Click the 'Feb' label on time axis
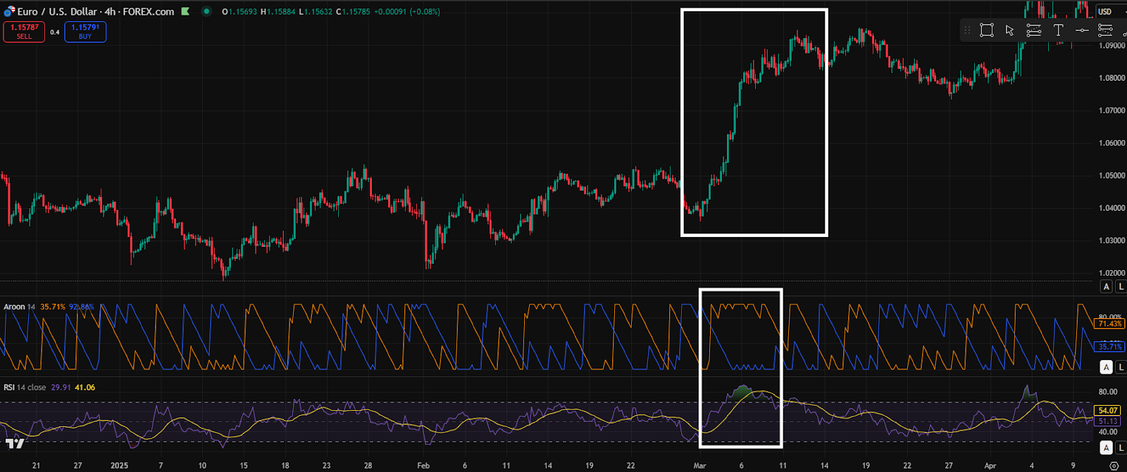The height and width of the screenshot is (472, 1127). [423, 466]
